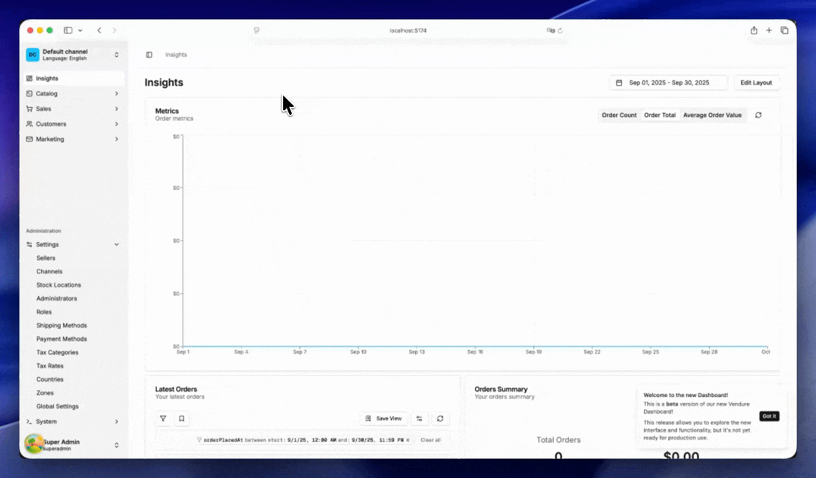
Task: Refresh the Latest Orders list
Action: 440,419
